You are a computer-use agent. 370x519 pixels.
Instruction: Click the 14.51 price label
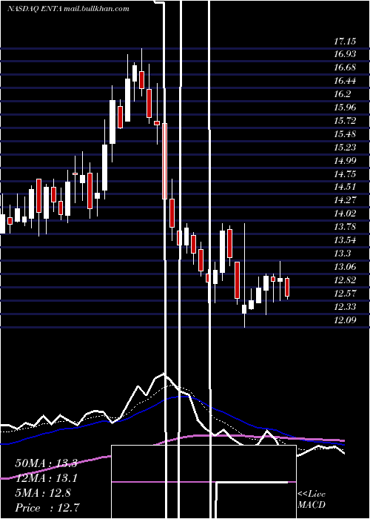[x=345, y=187]
